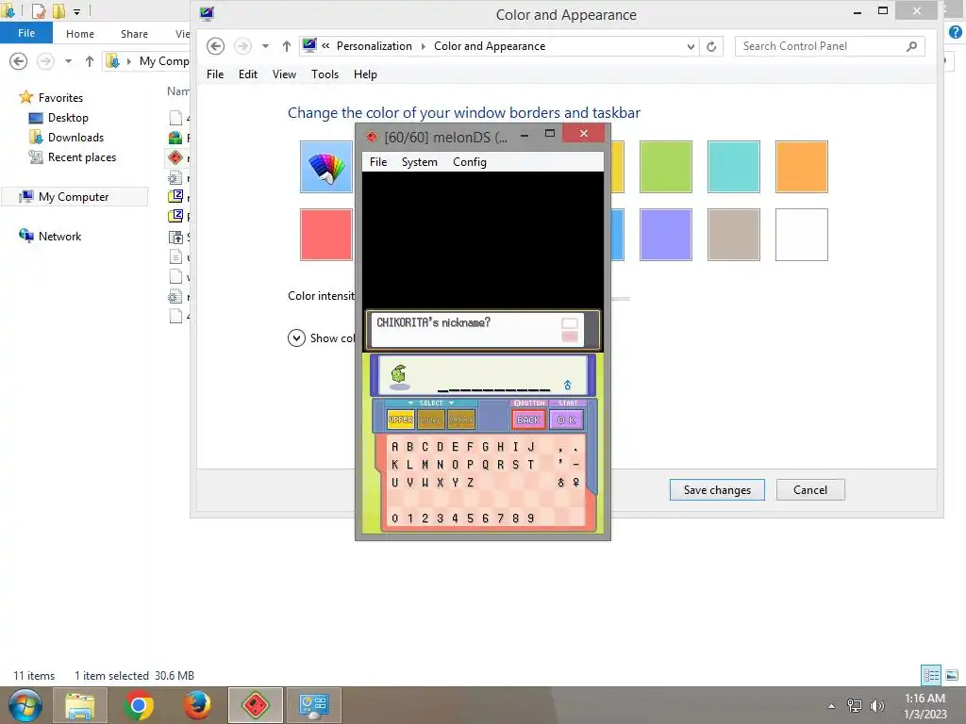The height and width of the screenshot is (724, 966).
Task: Open the melonDS File menu
Action: (377, 162)
